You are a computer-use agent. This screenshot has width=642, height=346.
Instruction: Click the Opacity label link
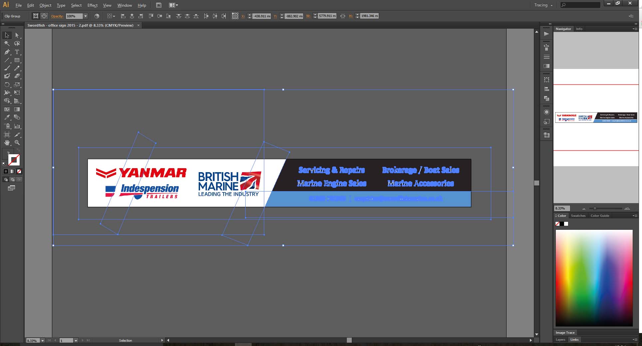pos(57,16)
